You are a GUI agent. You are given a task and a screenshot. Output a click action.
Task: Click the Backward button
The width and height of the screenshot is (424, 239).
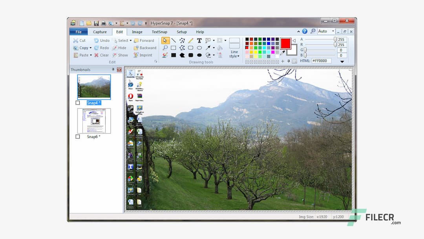[x=148, y=48]
